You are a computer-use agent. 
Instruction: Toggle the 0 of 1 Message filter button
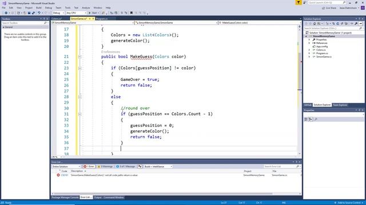click(126, 166)
